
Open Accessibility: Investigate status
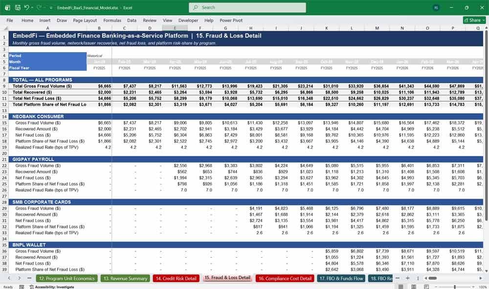(x=52, y=287)
